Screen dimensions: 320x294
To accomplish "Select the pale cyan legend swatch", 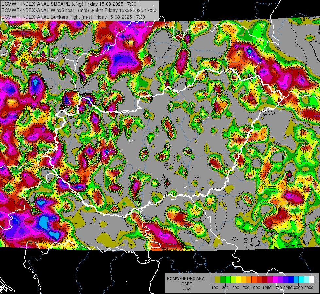I will tap(307, 280).
